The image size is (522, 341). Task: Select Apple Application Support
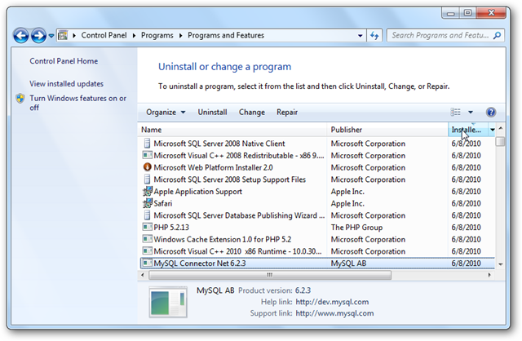(316, 192)
